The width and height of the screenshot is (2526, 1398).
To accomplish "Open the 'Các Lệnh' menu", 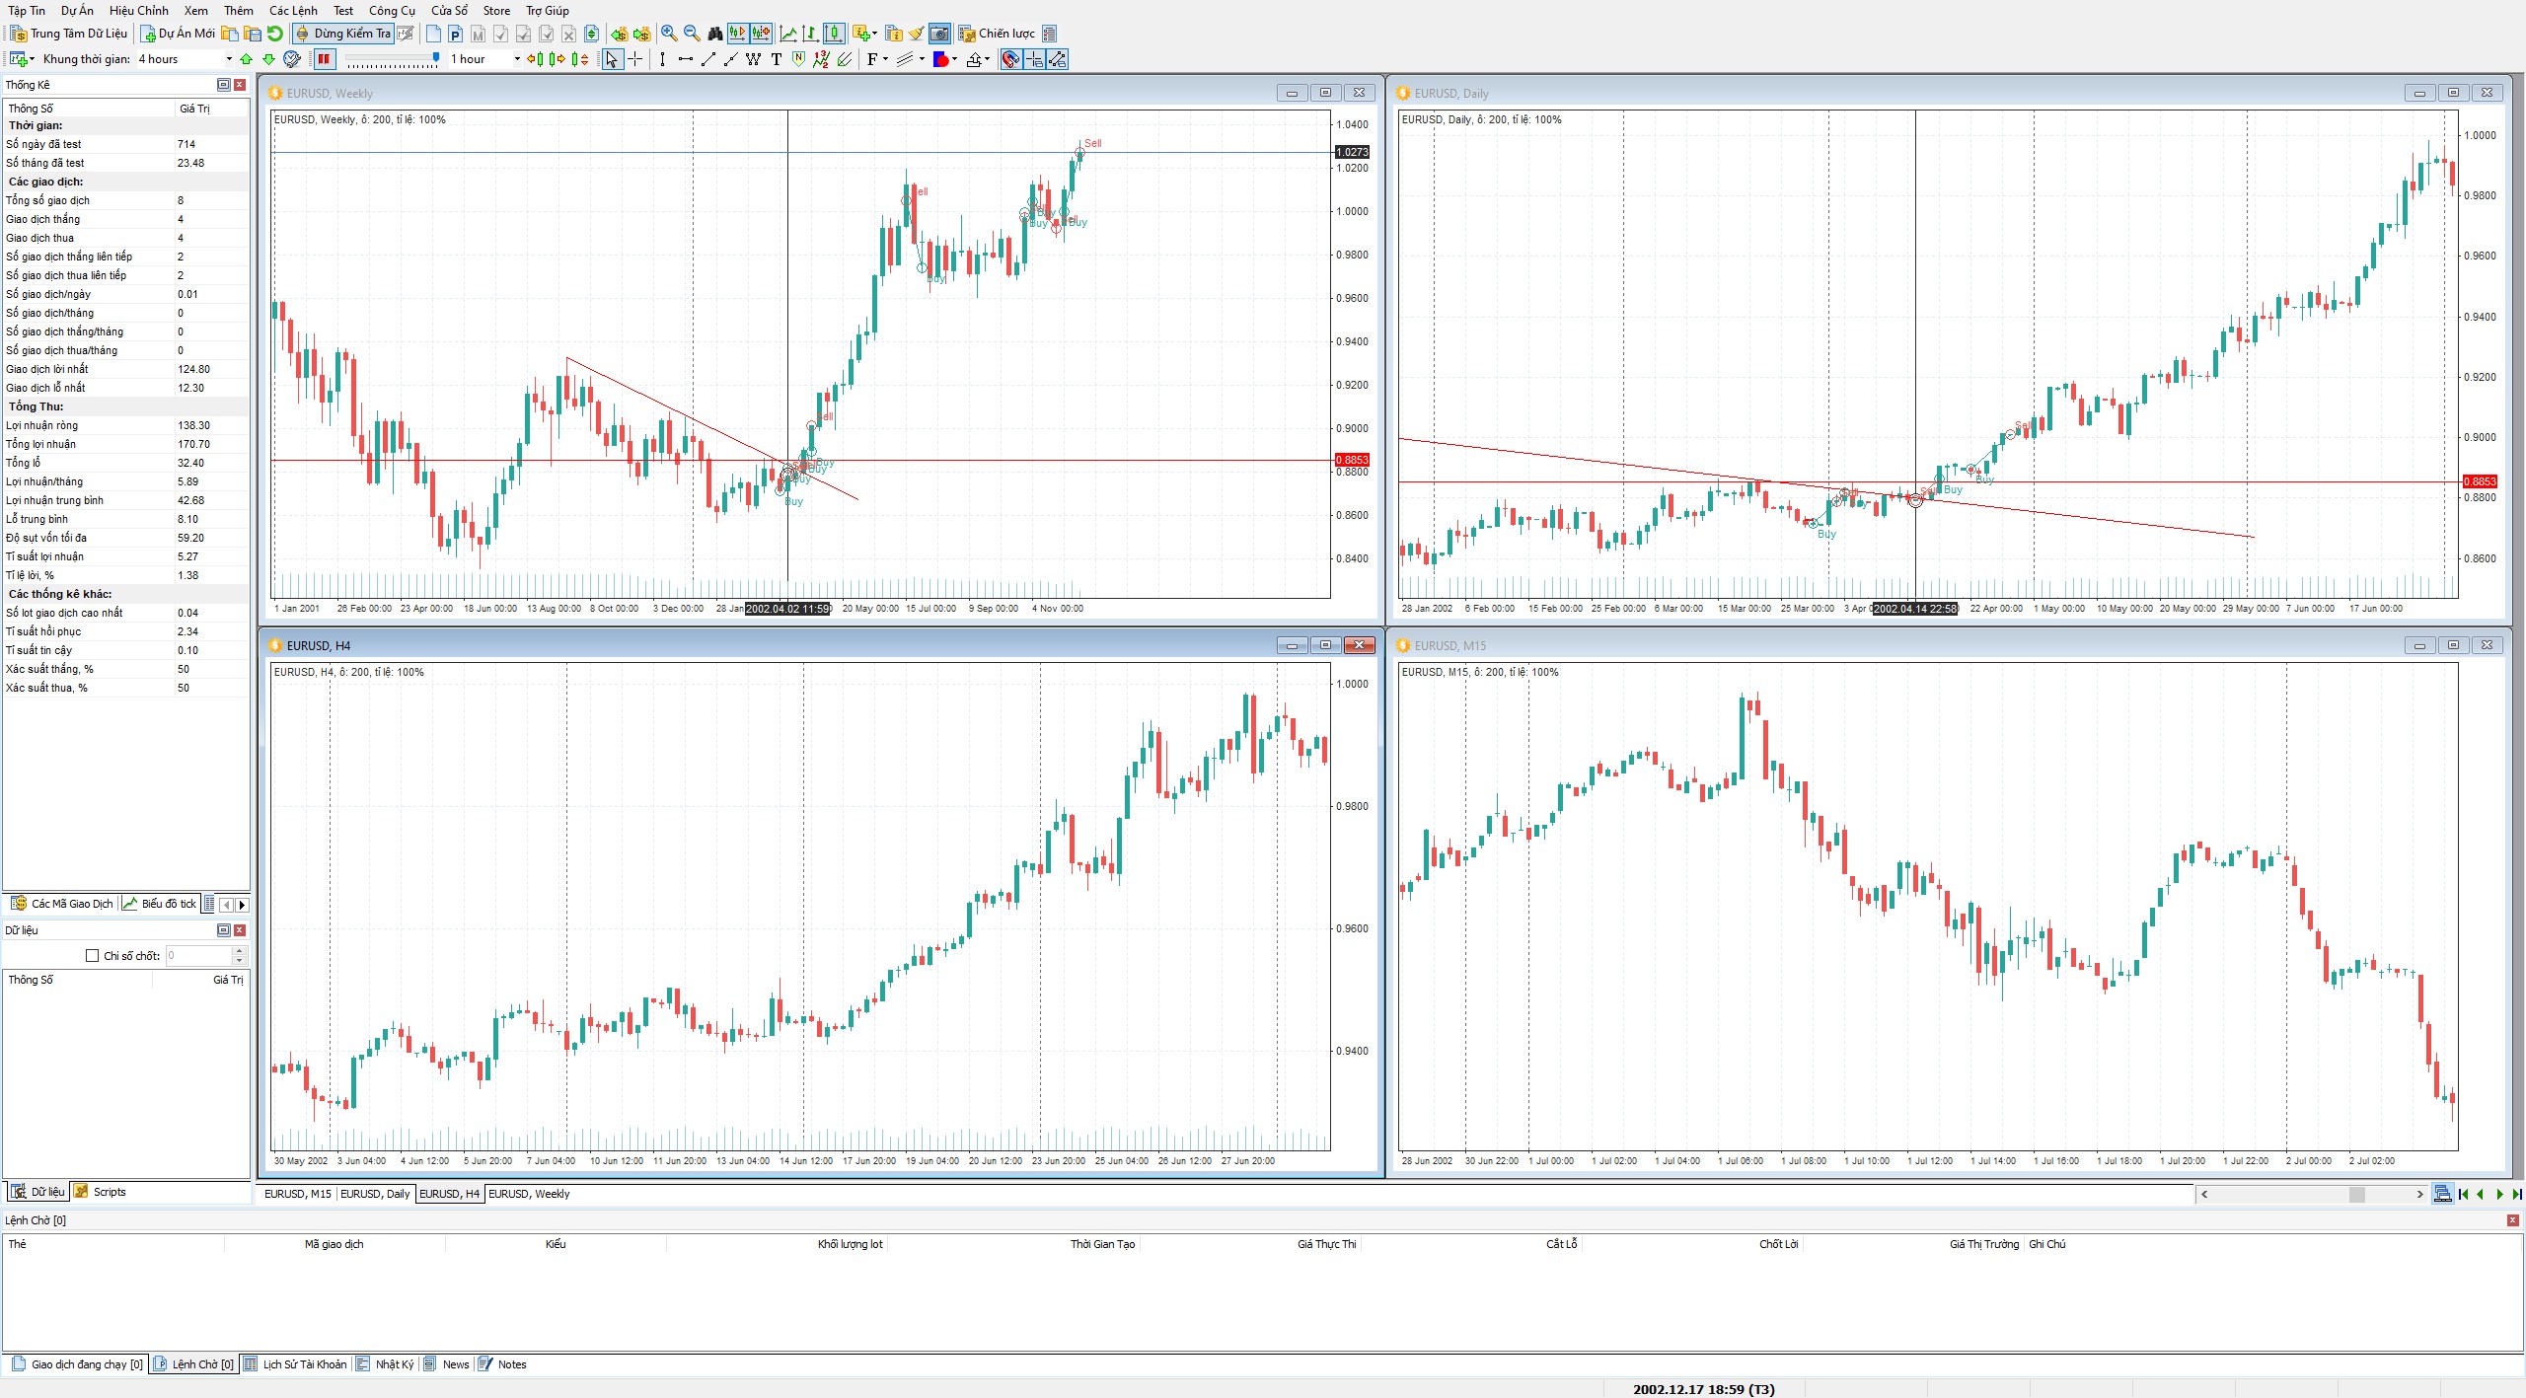I will tap(293, 11).
